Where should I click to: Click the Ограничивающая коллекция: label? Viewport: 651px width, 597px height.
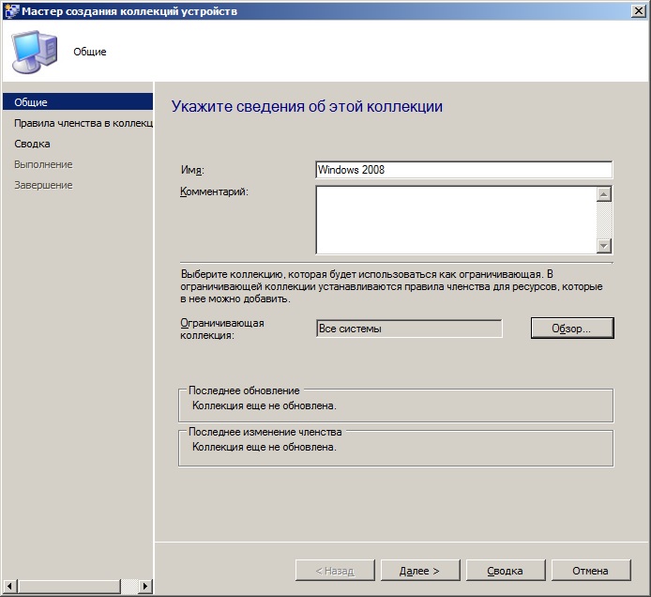[x=222, y=329]
